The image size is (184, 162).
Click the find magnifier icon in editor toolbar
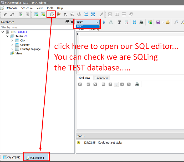(x=176, y=22)
